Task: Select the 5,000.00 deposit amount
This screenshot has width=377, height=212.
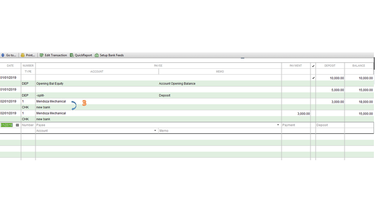Action: (338, 90)
